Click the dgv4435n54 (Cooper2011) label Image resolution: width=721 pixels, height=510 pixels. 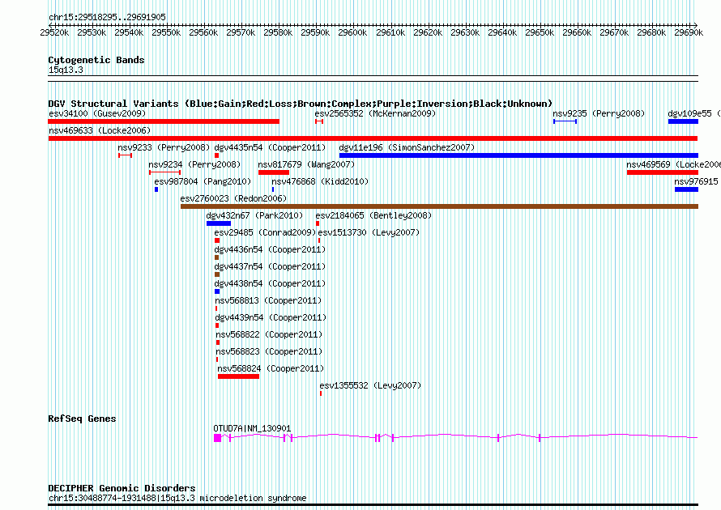270,147
